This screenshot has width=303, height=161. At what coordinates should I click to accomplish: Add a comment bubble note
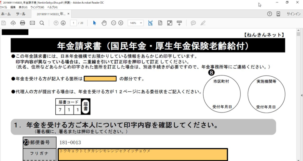click(193, 23)
